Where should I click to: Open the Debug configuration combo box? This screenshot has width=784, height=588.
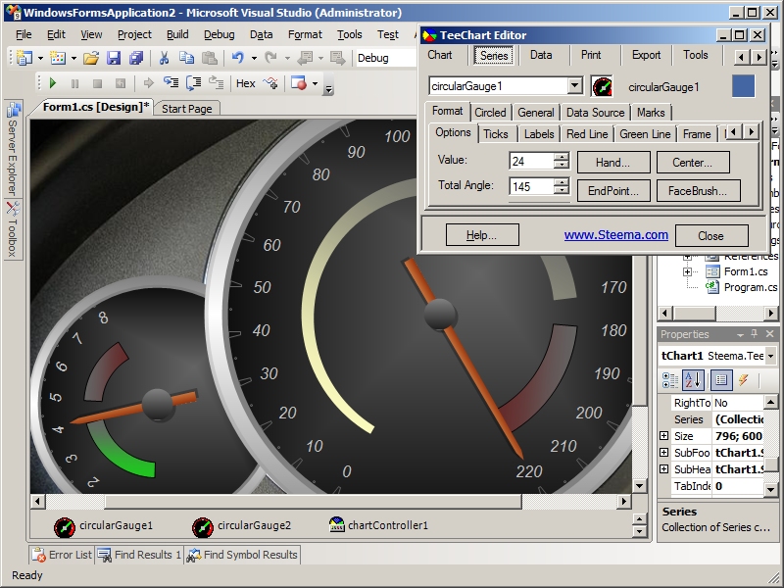tap(386, 58)
